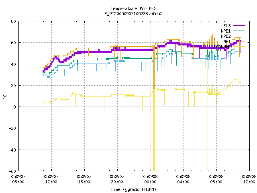Click the NPI legend label
Image resolution: width=257 pixels, height=193 pixels.
[227, 41]
